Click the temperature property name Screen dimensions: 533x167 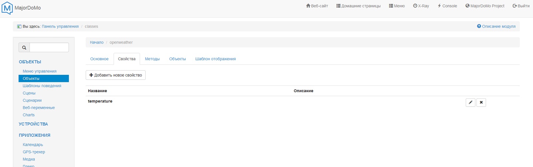coord(100,101)
